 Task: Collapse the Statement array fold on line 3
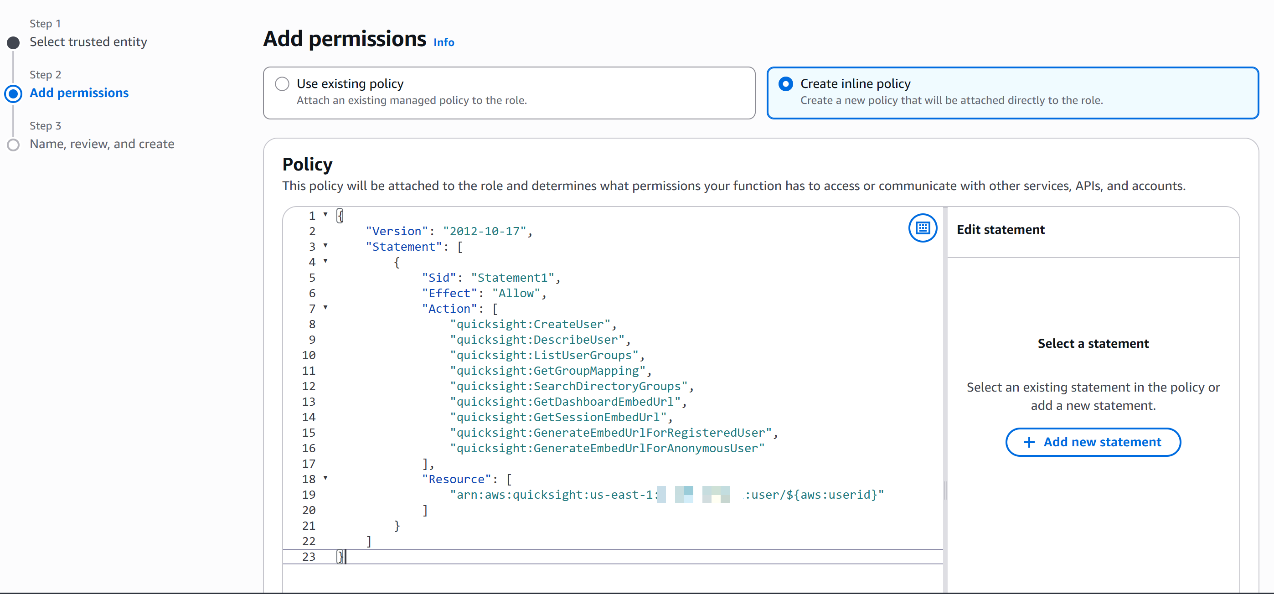coord(325,246)
